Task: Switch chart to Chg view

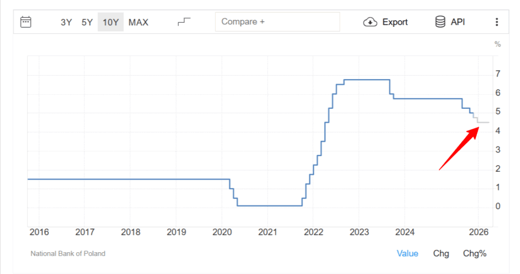Action: pos(441,253)
